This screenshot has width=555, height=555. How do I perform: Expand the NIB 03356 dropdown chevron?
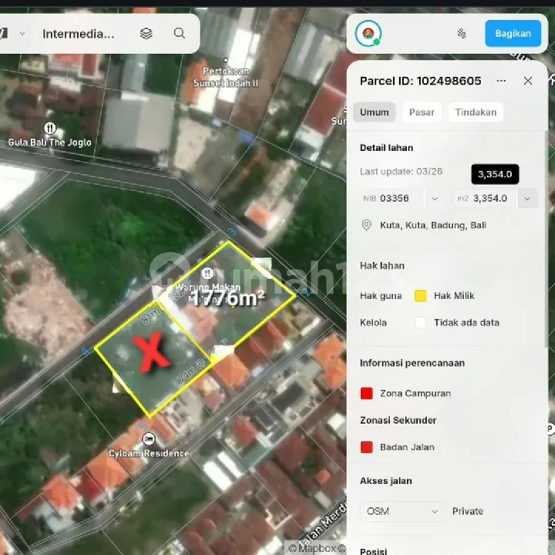pyautogui.click(x=435, y=199)
